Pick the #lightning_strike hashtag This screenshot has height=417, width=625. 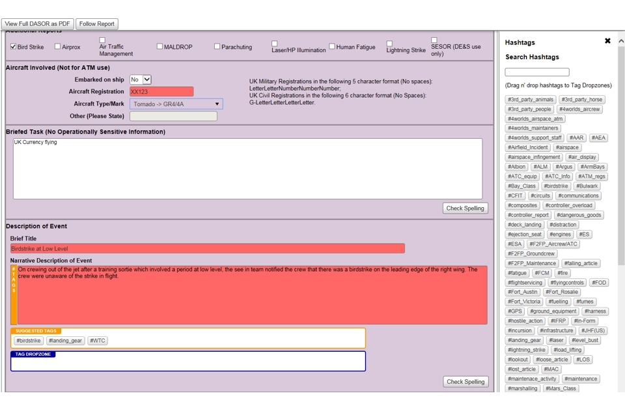527,350
